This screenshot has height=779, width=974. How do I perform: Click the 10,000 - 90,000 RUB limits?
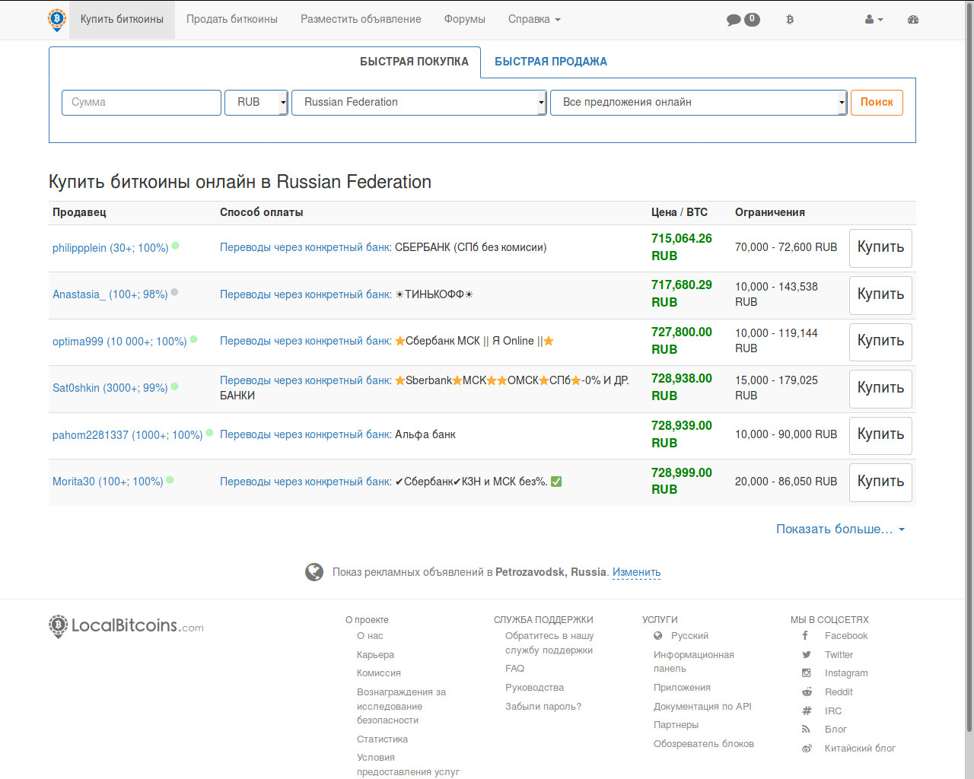[786, 434]
